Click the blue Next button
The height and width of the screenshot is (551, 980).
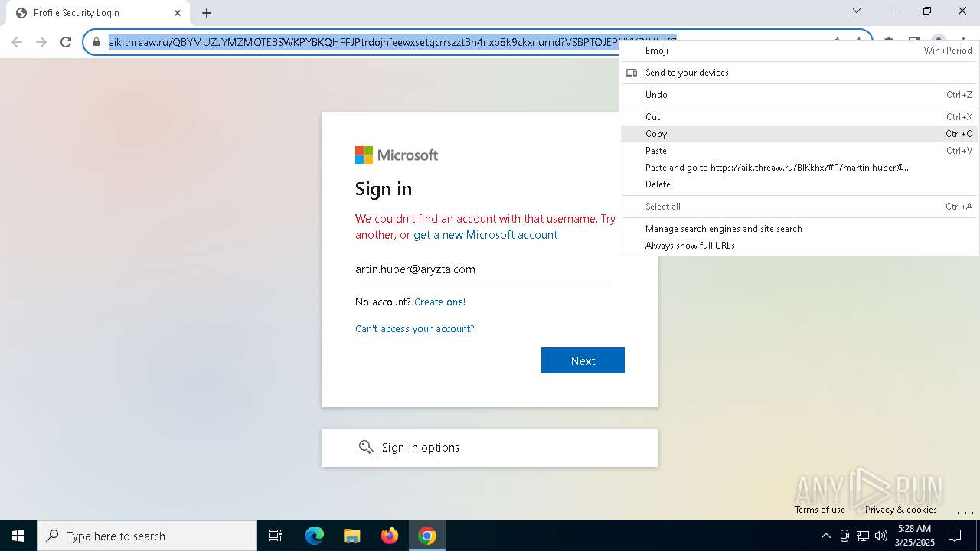pyautogui.click(x=583, y=360)
